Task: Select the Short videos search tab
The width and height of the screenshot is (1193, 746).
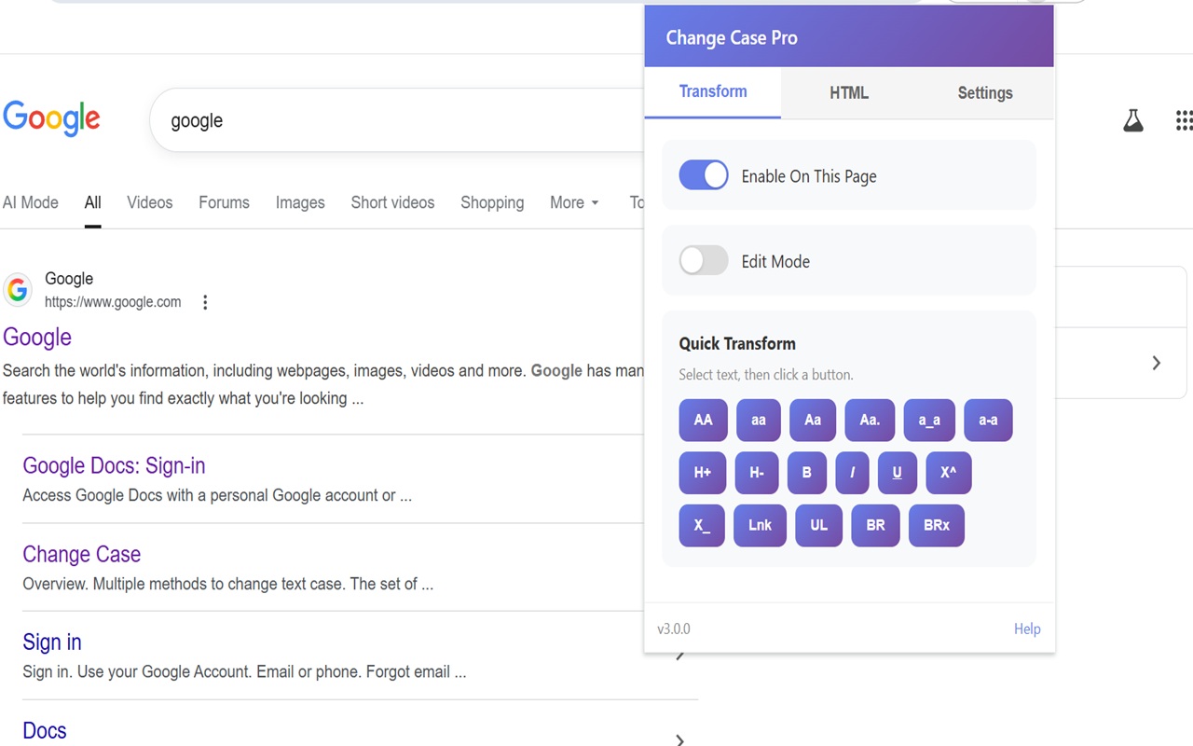Action: (x=392, y=202)
